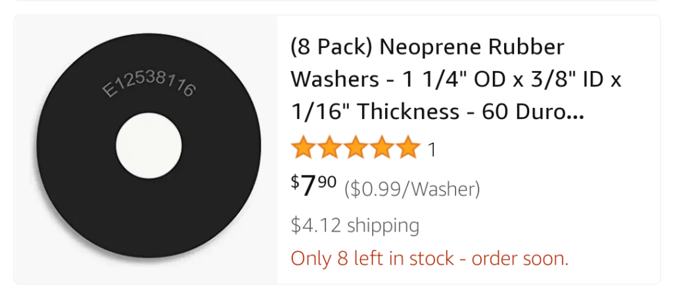Click the ($0.99/Washer) unit price

pyautogui.click(x=412, y=190)
